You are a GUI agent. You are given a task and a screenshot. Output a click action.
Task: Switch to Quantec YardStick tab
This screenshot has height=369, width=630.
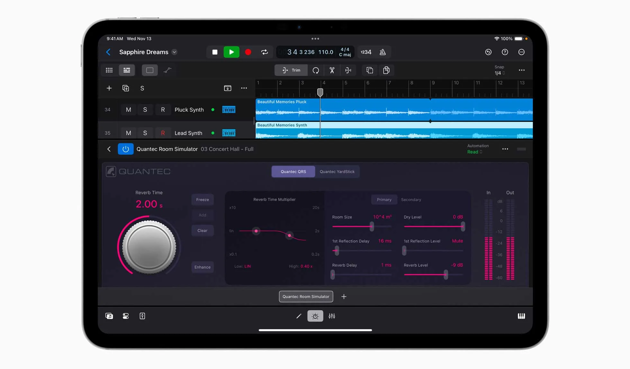337,171
